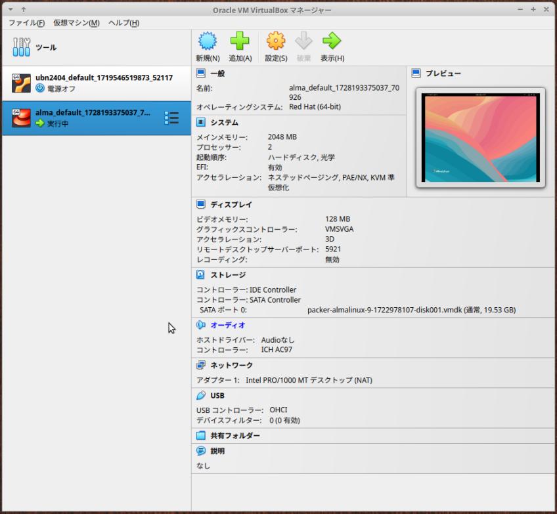Screen dimensions: 557x514
Task: Click the システム section chip icon
Action: (x=201, y=123)
